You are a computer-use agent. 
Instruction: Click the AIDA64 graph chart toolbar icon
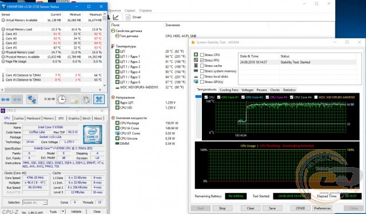pos(116,17)
